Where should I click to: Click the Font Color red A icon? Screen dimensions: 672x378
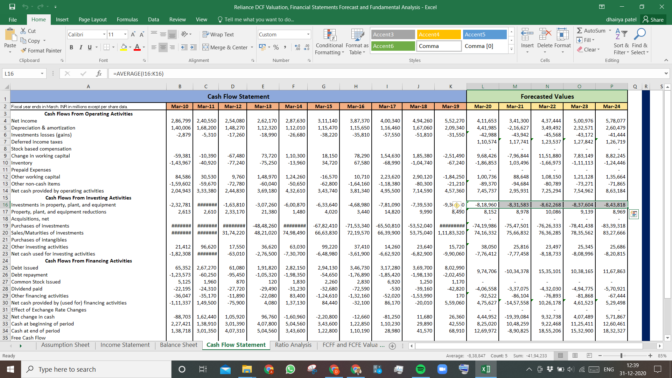[137, 47]
